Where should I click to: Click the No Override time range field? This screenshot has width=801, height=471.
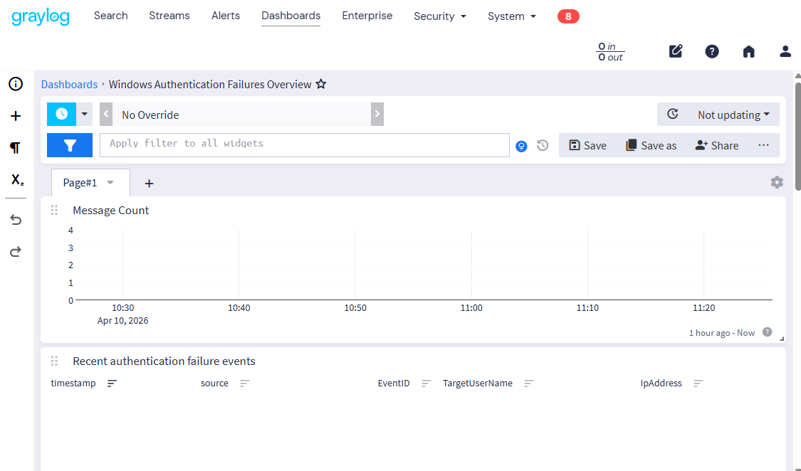coord(241,115)
